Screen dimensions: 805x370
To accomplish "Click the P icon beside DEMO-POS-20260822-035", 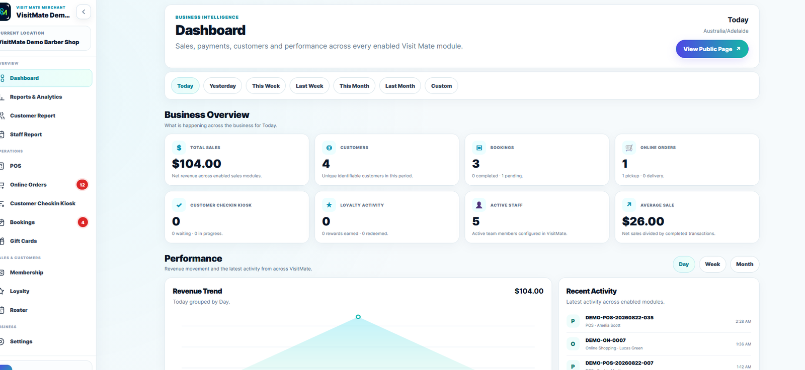I will click(573, 321).
